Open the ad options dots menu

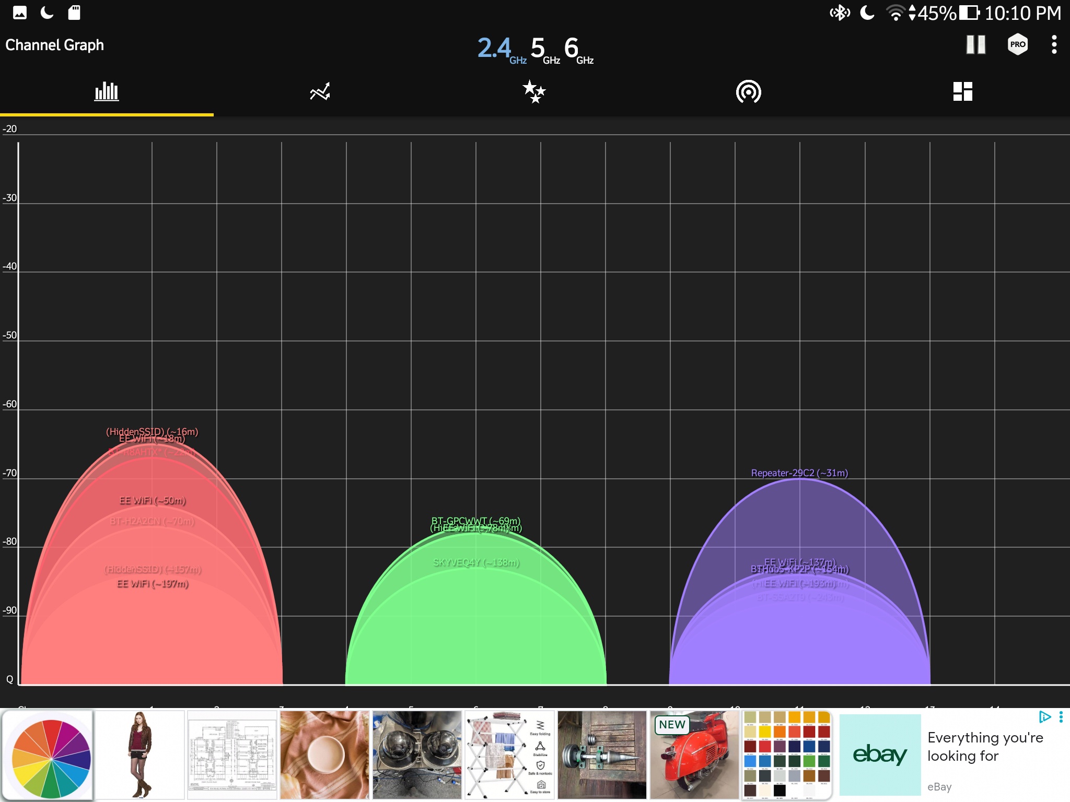pyautogui.click(x=1061, y=717)
